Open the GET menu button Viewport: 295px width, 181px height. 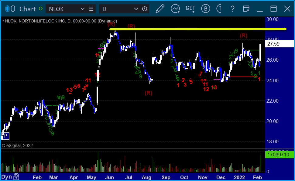190,9
